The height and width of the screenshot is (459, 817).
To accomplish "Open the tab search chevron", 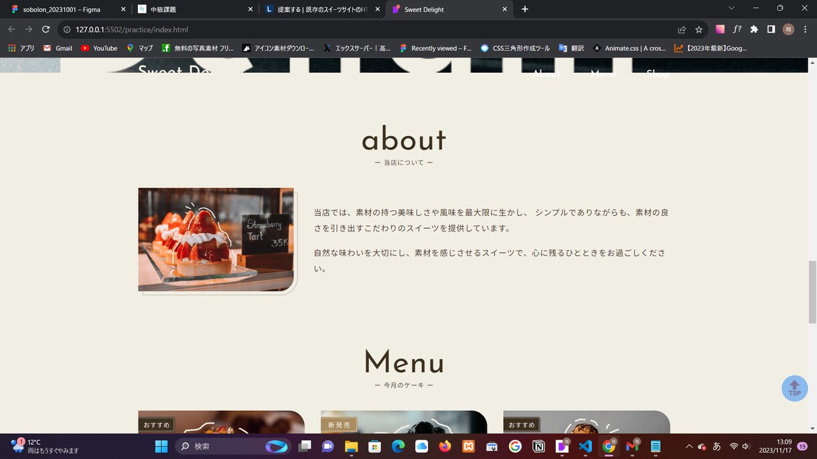I will click(x=731, y=9).
